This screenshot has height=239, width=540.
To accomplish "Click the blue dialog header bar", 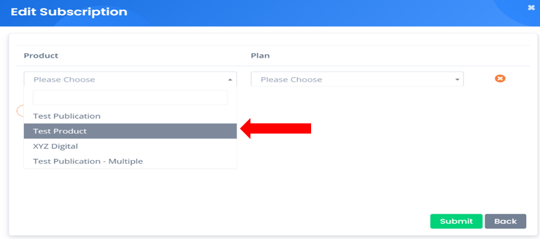I will click(270, 13).
